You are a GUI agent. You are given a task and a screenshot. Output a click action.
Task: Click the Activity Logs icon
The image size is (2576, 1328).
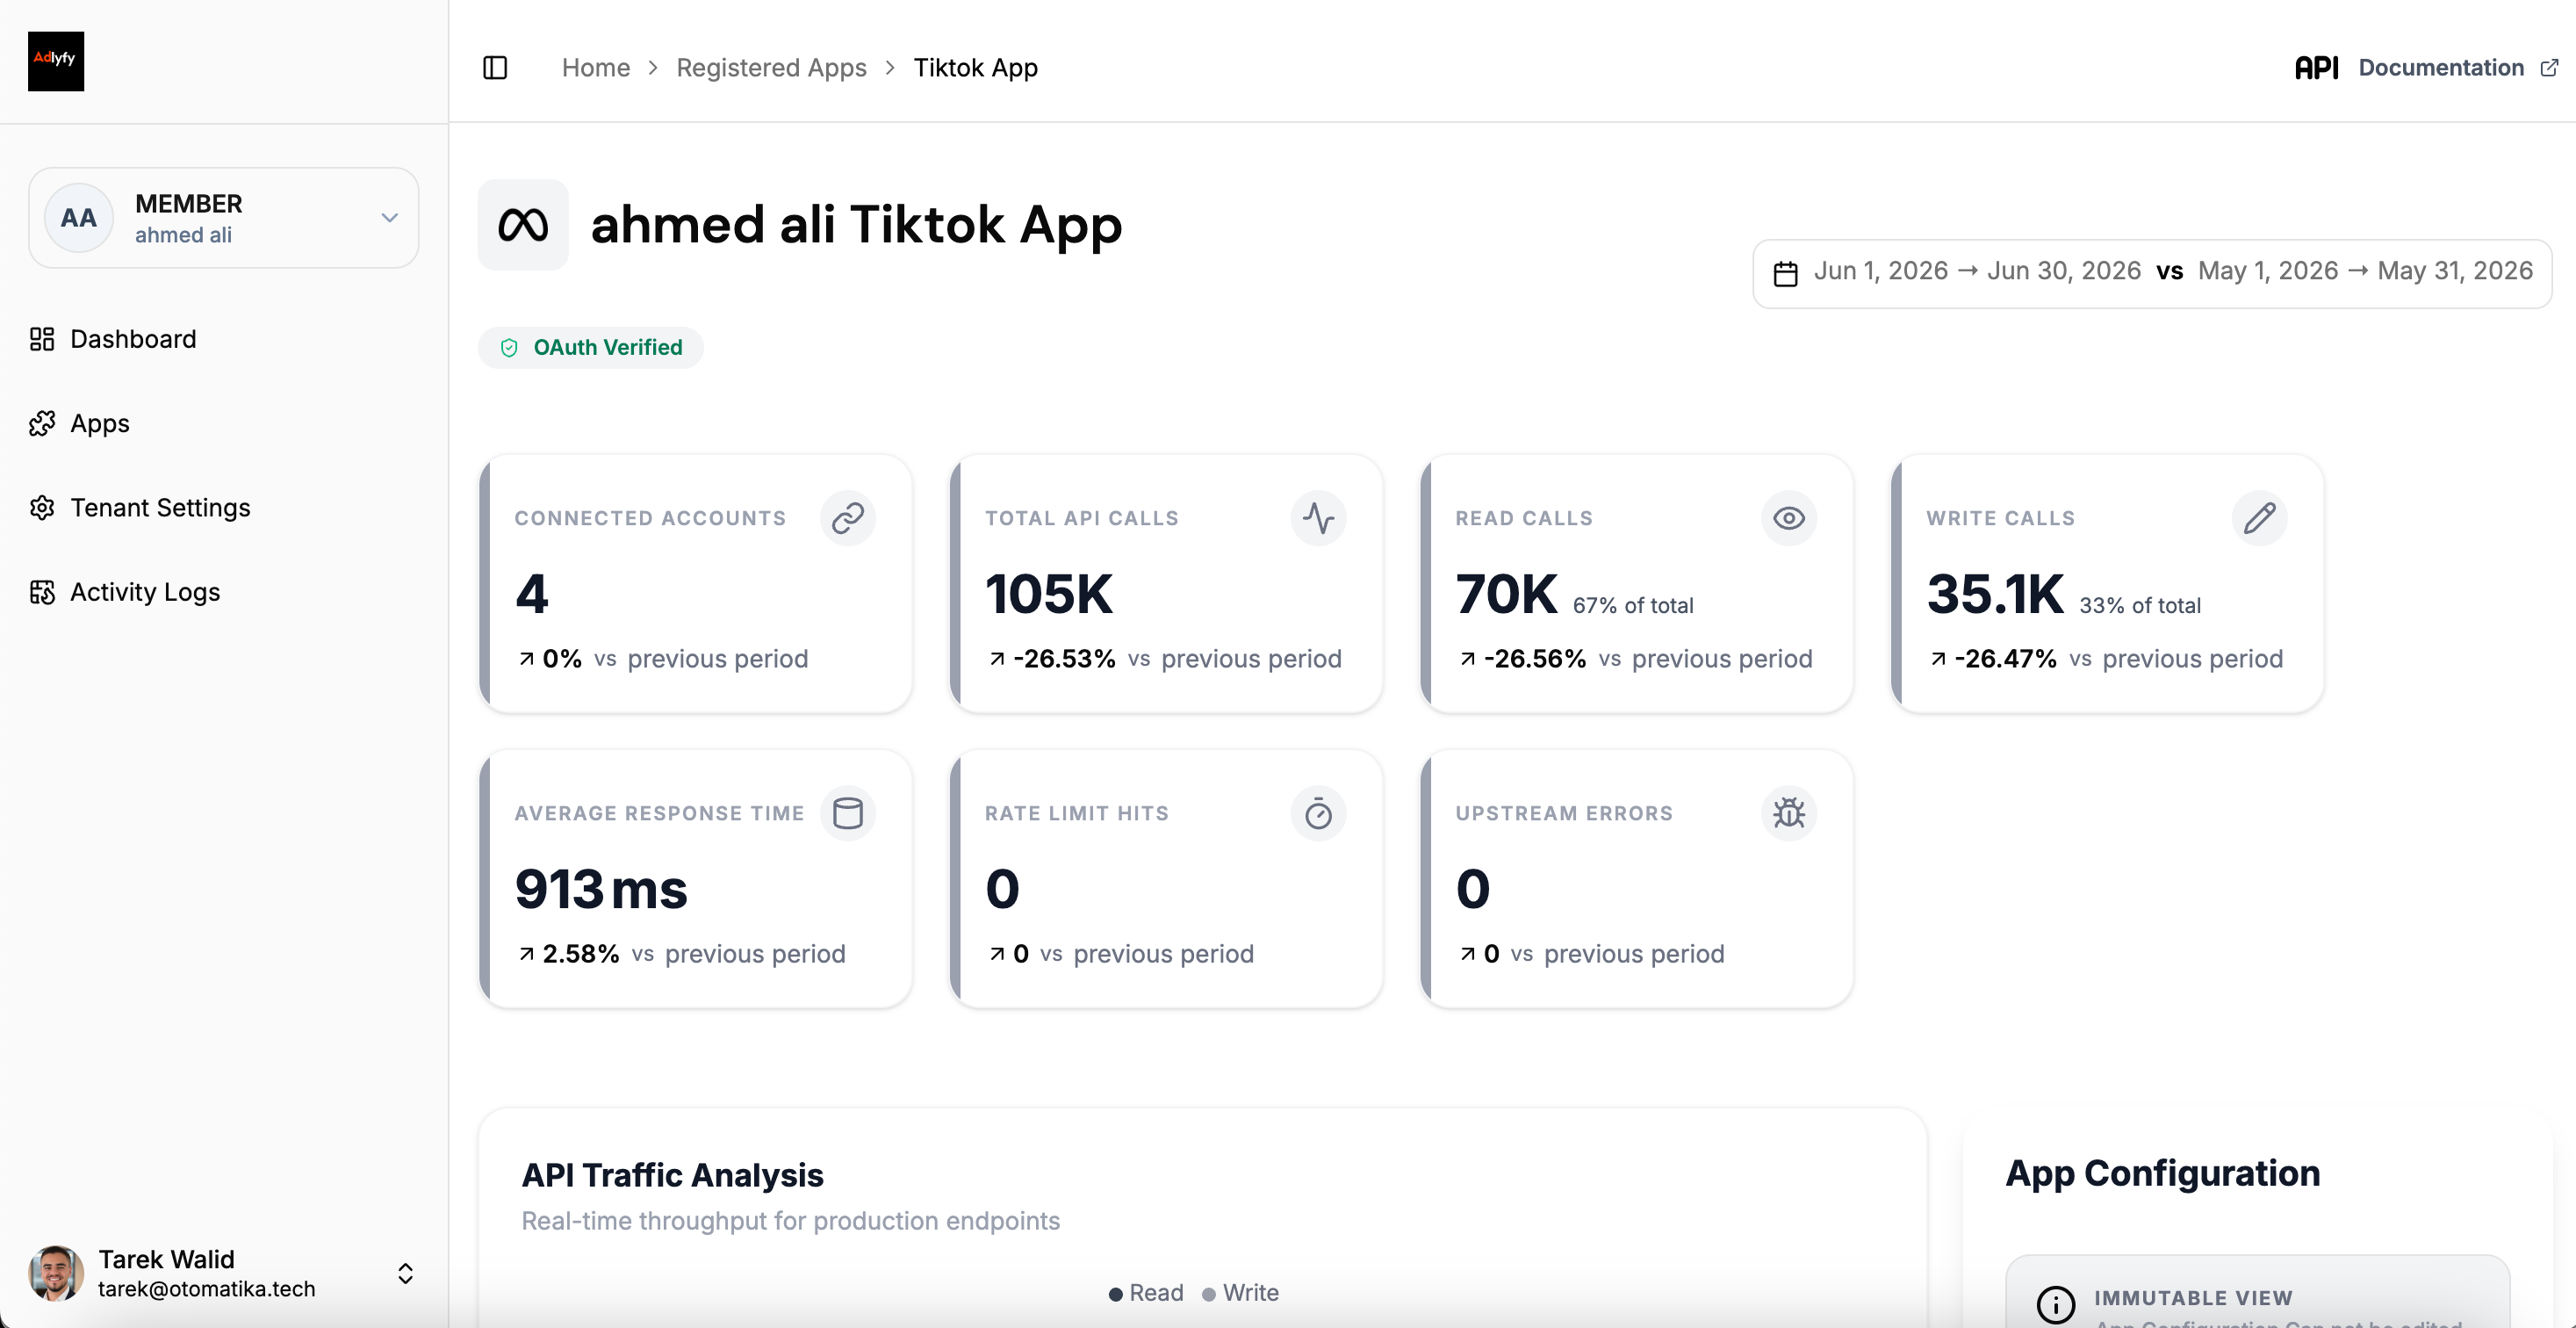[x=42, y=592]
